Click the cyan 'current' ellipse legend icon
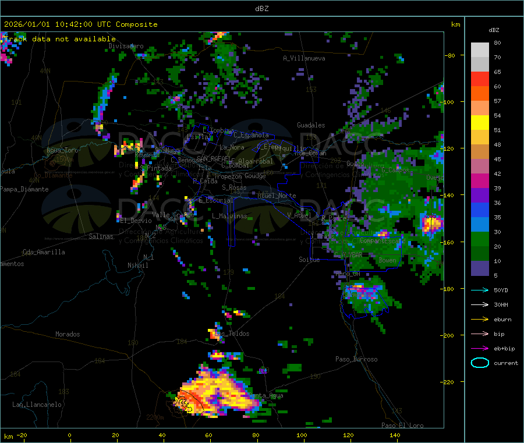This screenshot has height=443, width=524. tap(480, 363)
